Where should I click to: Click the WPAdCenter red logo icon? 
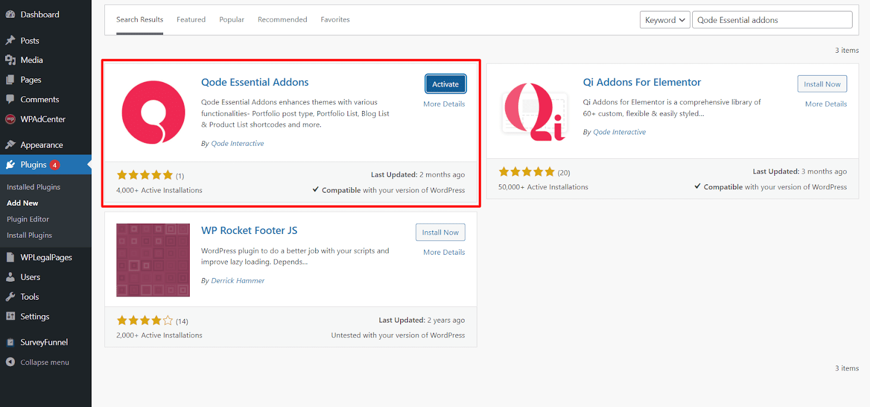coord(10,119)
